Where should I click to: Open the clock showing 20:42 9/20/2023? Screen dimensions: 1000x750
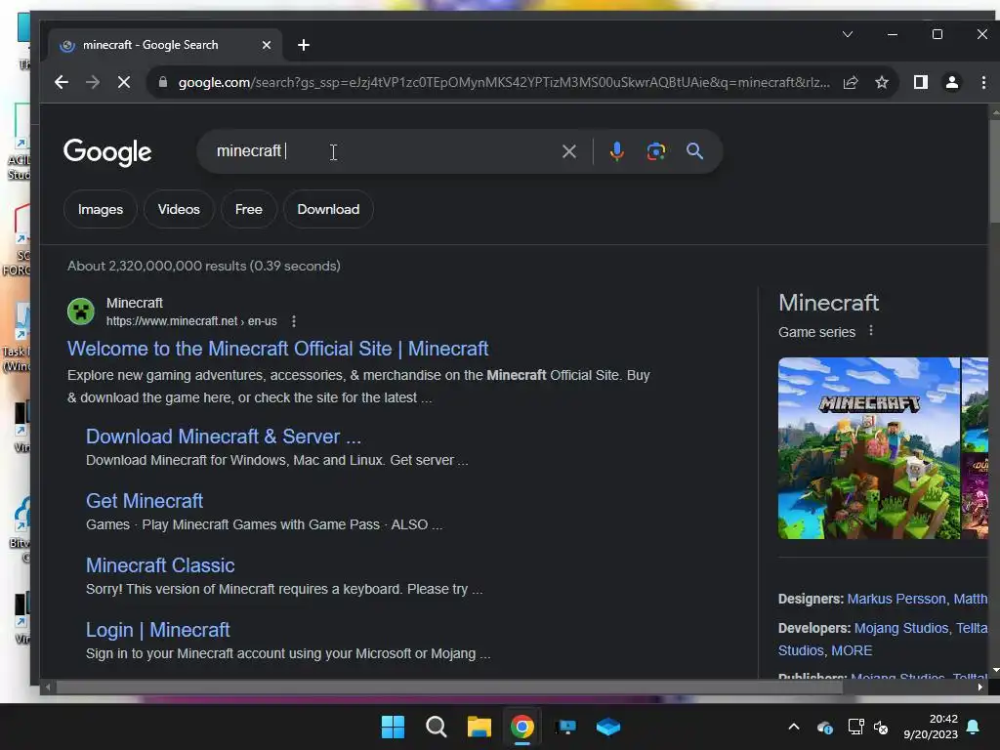click(931, 727)
